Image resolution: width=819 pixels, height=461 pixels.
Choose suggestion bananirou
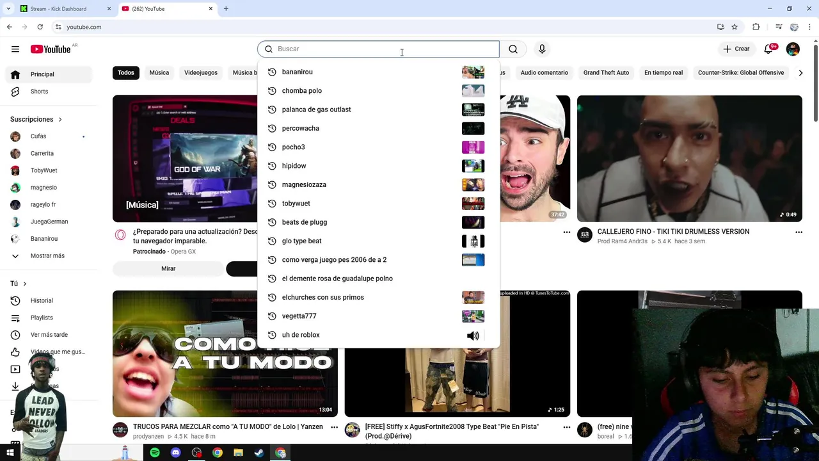(x=378, y=72)
